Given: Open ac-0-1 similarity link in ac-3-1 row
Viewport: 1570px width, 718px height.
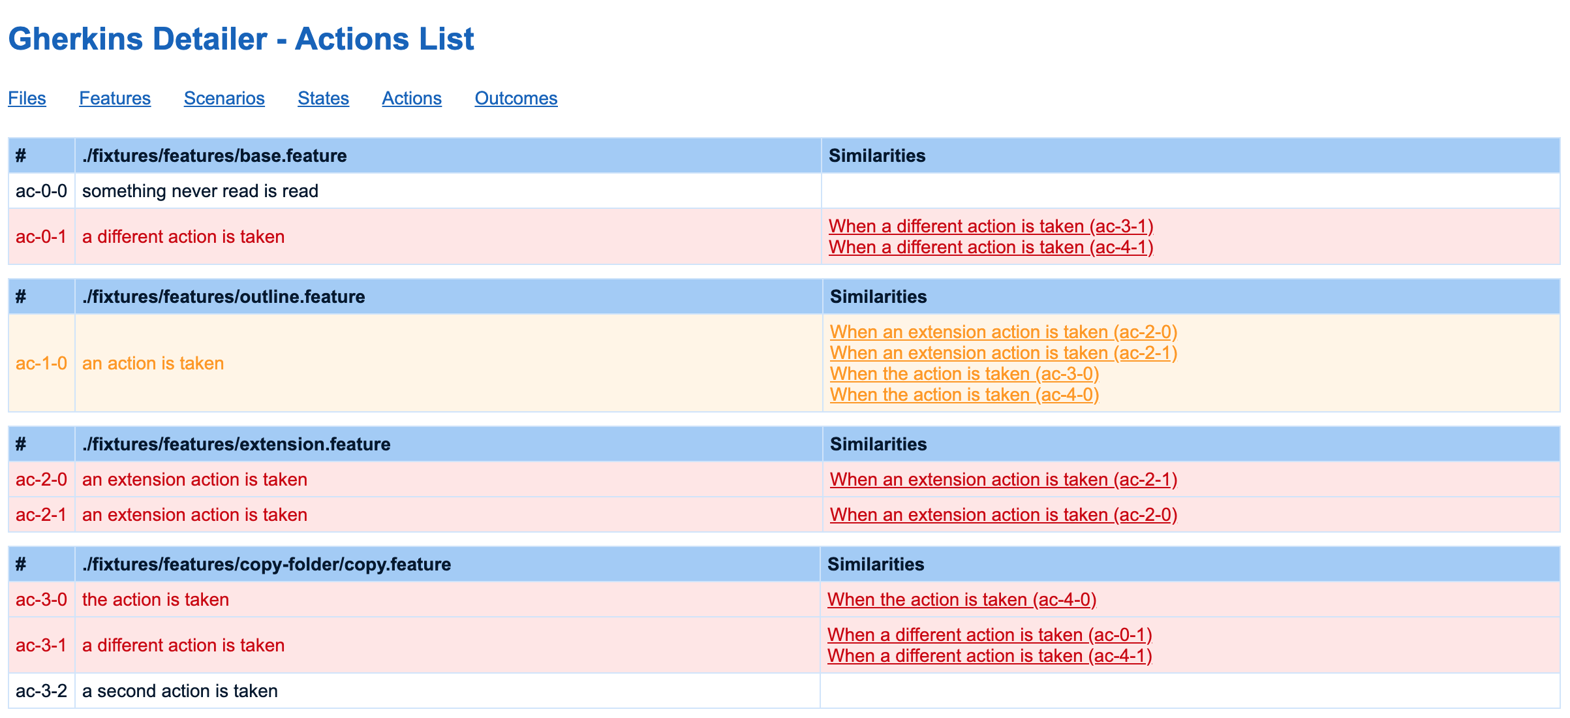Looking at the screenshot, I should [x=989, y=634].
